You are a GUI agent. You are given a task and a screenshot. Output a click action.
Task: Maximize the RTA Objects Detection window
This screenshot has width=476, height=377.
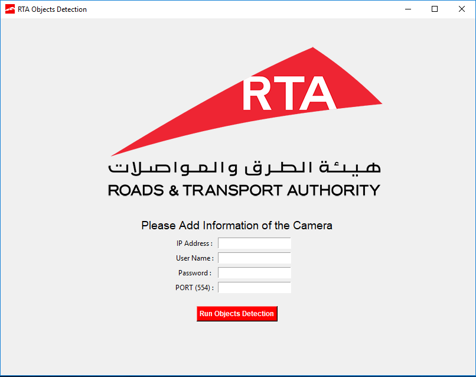coord(435,9)
